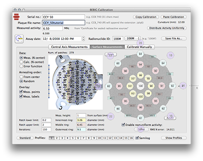Click the pink middle-ring patch labeled 94
This screenshot has height=161, width=203.
[140, 65]
